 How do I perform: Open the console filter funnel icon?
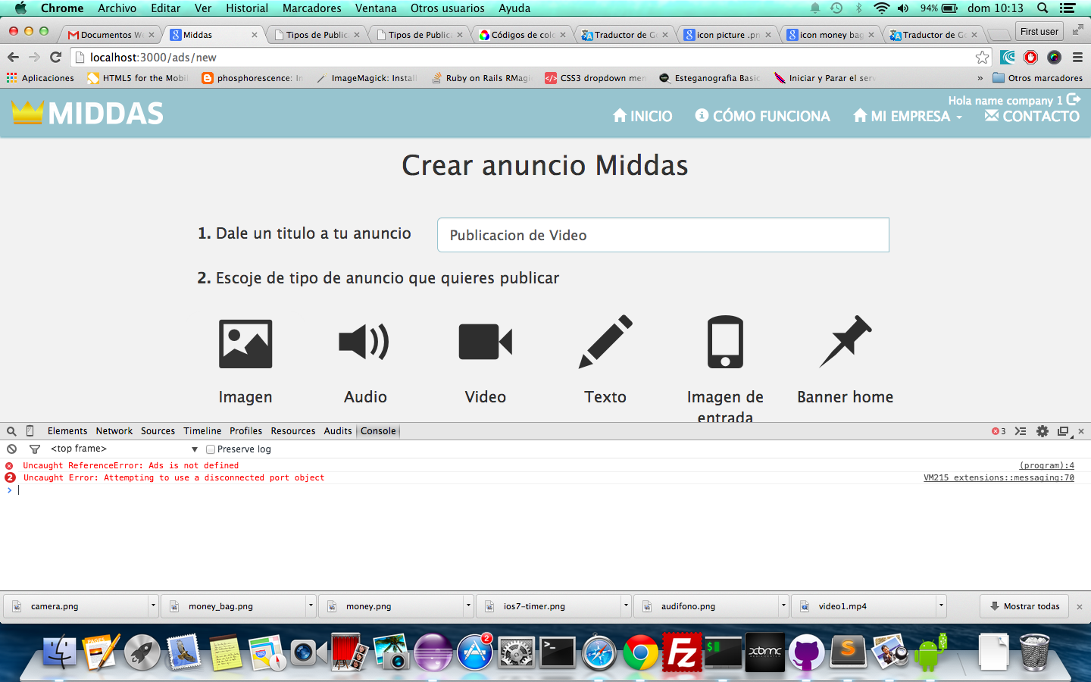[35, 449]
